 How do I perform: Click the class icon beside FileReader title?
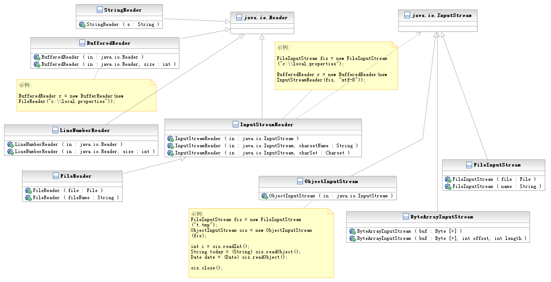(x=56, y=176)
